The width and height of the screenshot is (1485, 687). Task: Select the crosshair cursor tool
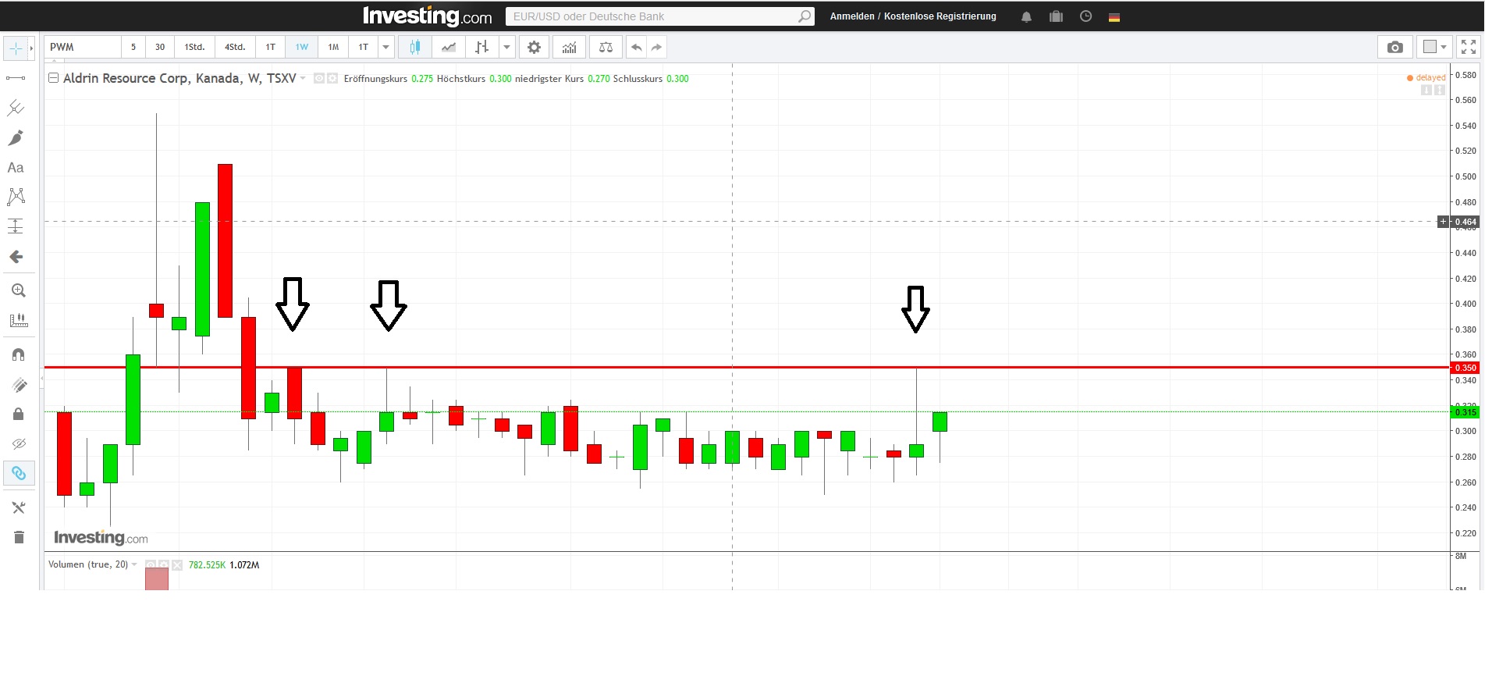16,48
